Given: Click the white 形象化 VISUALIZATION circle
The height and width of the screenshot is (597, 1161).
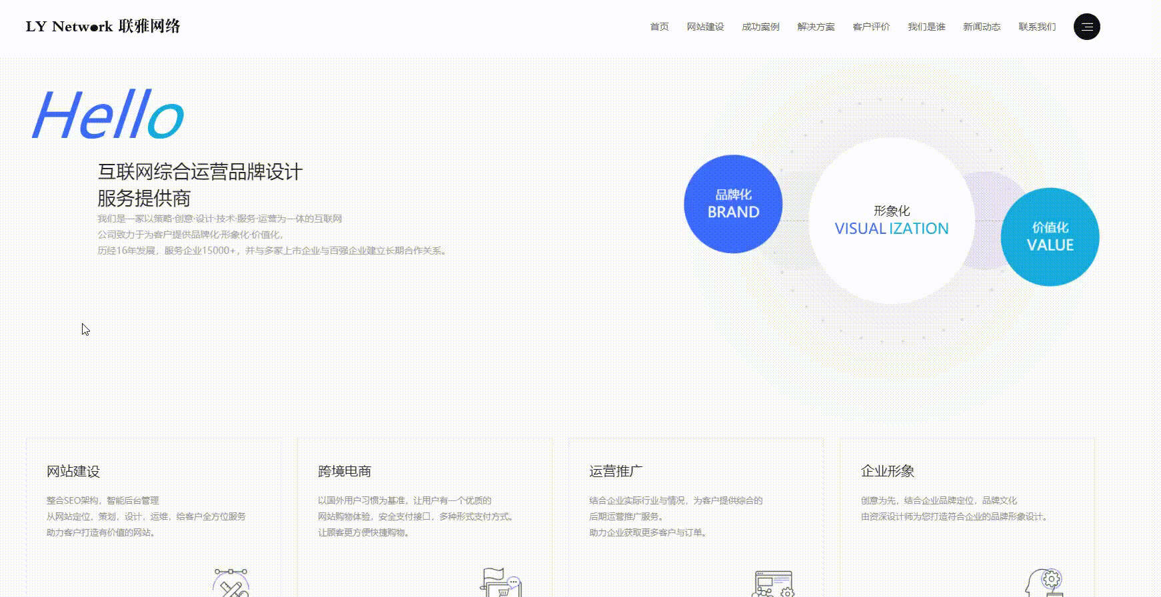Looking at the screenshot, I should click(x=891, y=221).
